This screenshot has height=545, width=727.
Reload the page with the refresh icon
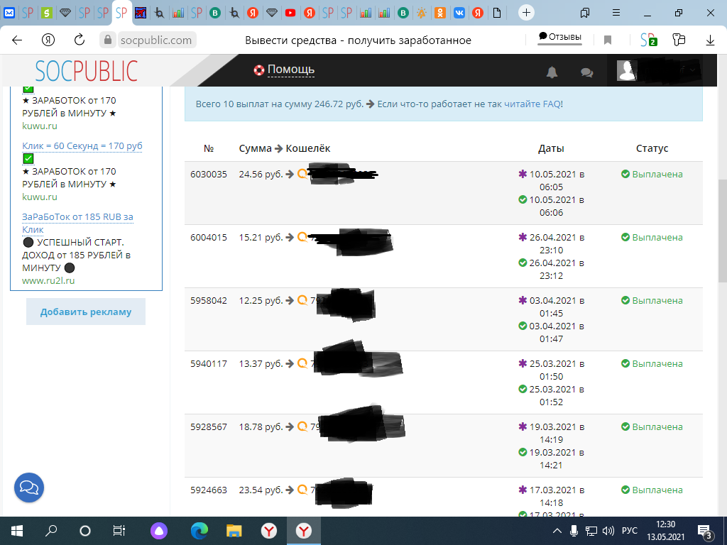(80, 40)
